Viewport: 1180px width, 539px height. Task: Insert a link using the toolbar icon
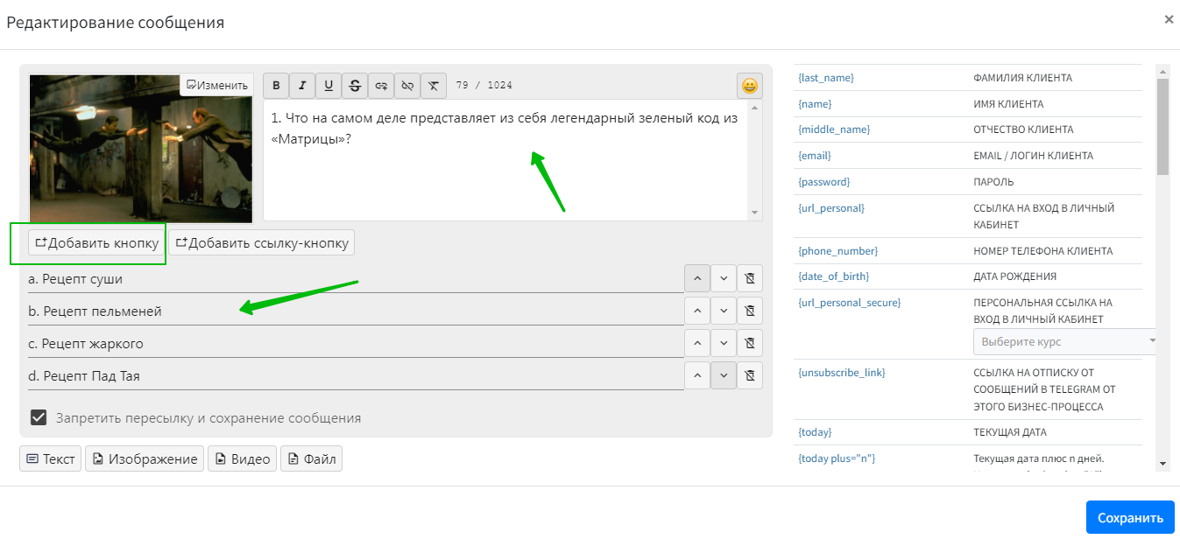(381, 85)
